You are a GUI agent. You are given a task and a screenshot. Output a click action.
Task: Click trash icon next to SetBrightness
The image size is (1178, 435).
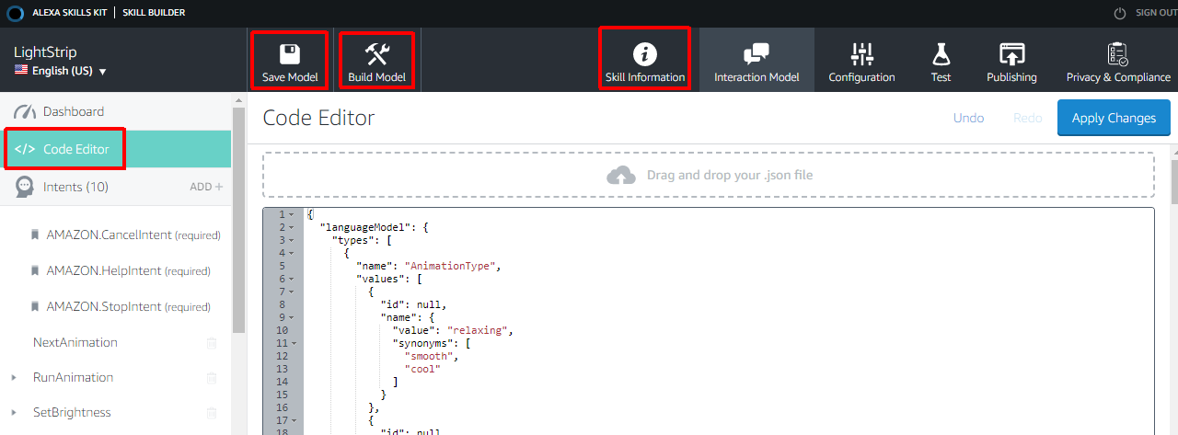coord(212,413)
